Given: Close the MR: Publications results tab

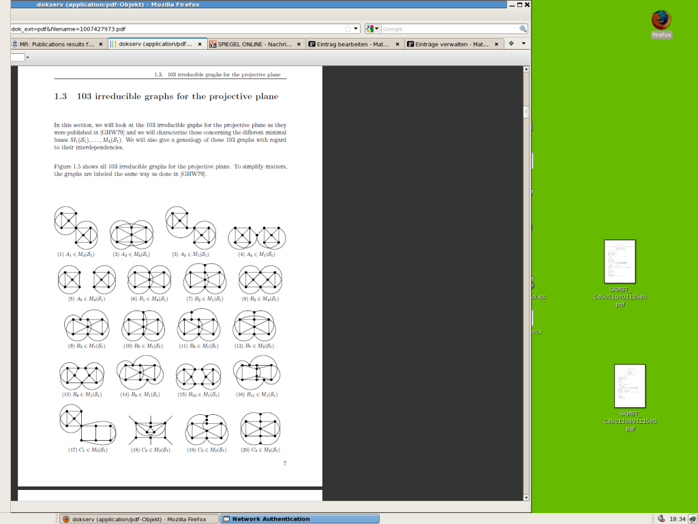Looking at the screenshot, I should click(101, 44).
